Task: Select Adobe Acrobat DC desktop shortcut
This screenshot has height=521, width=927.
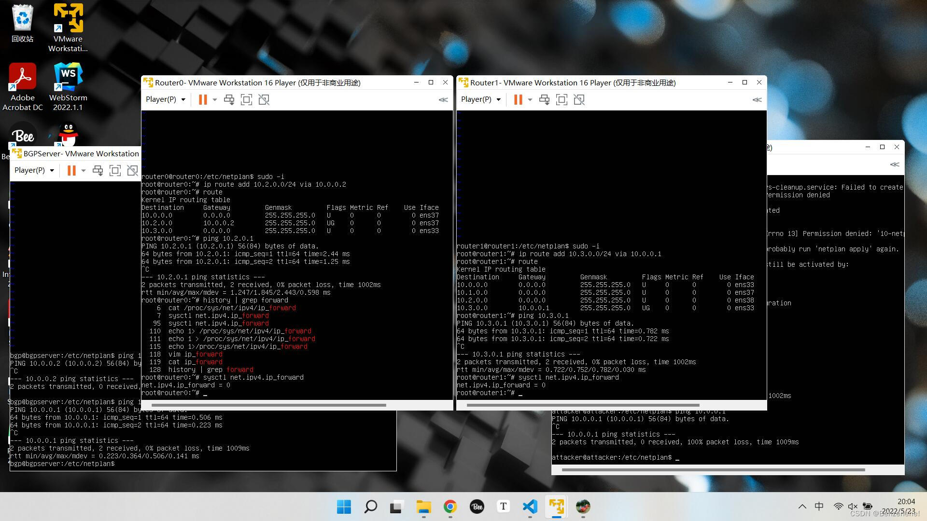Action: (x=23, y=87)
